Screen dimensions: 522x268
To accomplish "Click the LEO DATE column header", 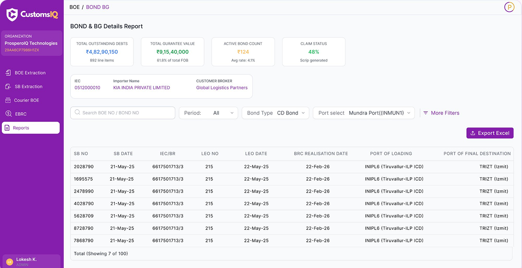I will [x=256, y=154].
